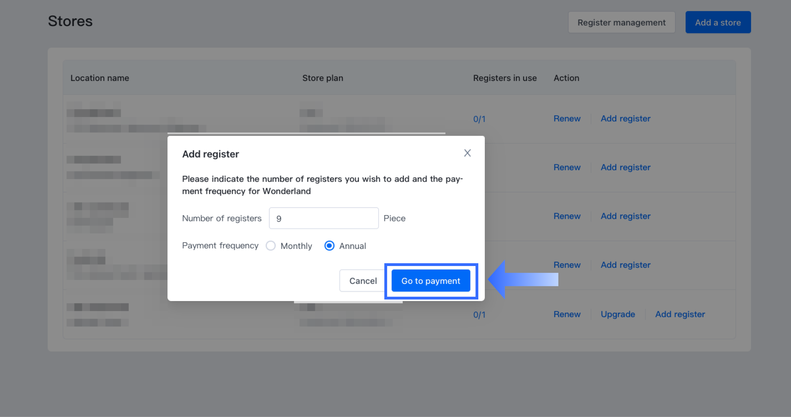Click Upgrade in the last store row
Image resolution: width=791 pixels, height=417 pixels.
pyautogui.click(x=618, y=314)
